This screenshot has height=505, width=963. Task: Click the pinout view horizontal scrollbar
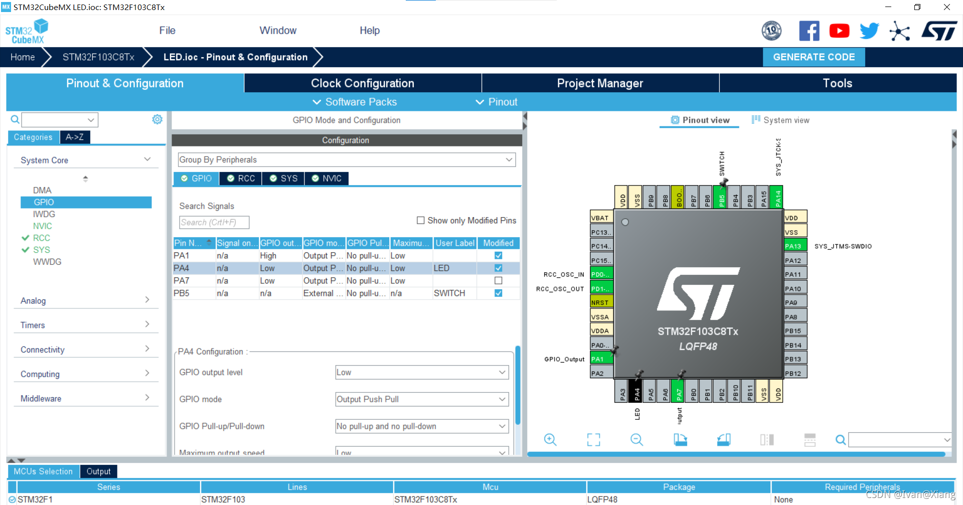[x=736, y=454]
